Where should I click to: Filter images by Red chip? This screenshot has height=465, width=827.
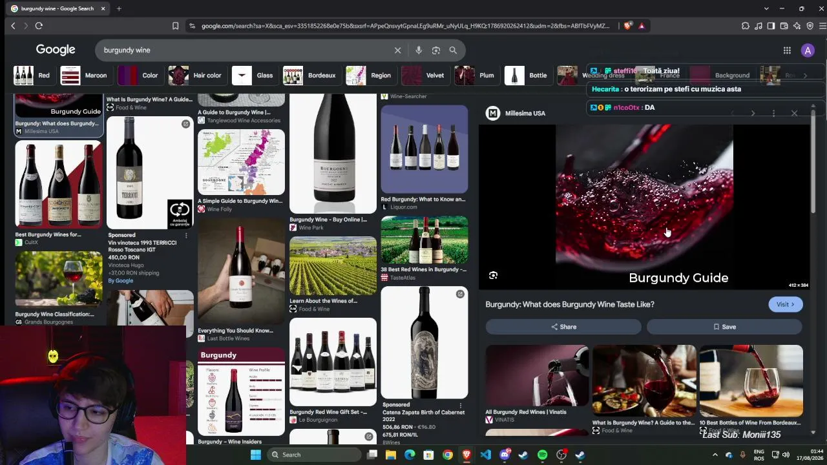tap(32, 76)
